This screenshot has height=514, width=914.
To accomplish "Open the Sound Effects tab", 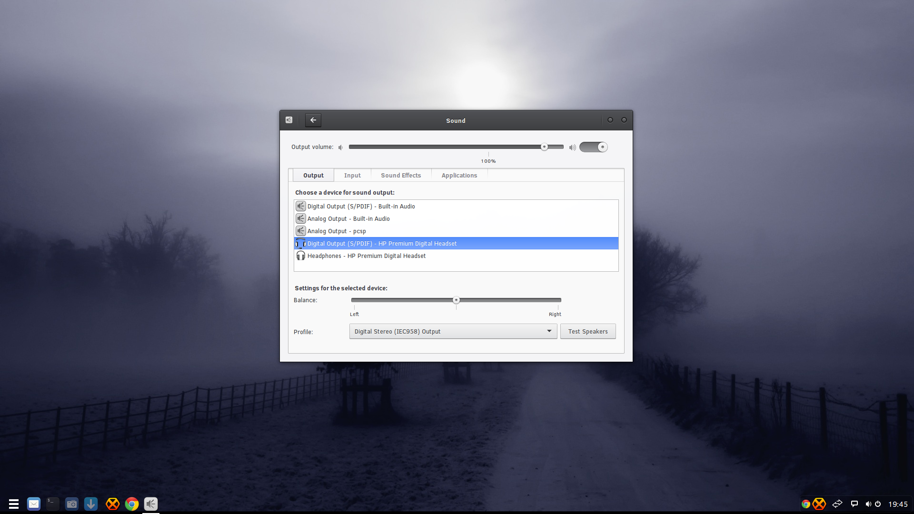I will click(401, 176).
